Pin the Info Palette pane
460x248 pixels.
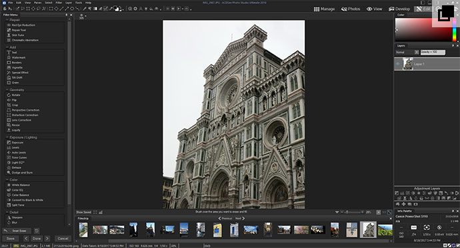click(453, 211)
